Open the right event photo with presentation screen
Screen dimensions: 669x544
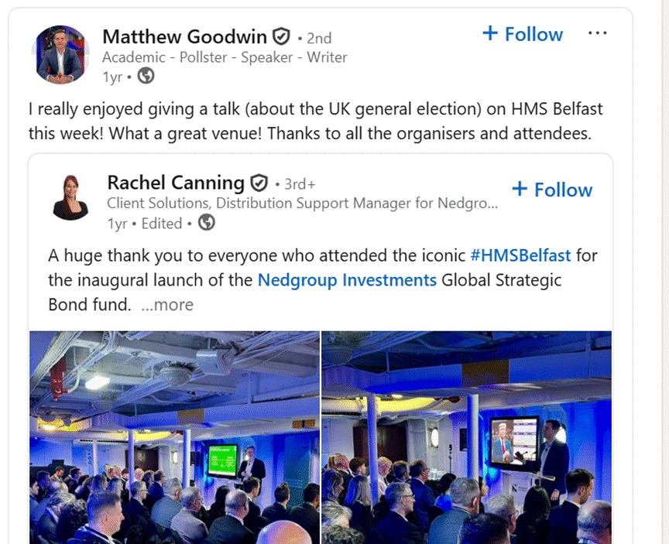click(x=466, y=437)
